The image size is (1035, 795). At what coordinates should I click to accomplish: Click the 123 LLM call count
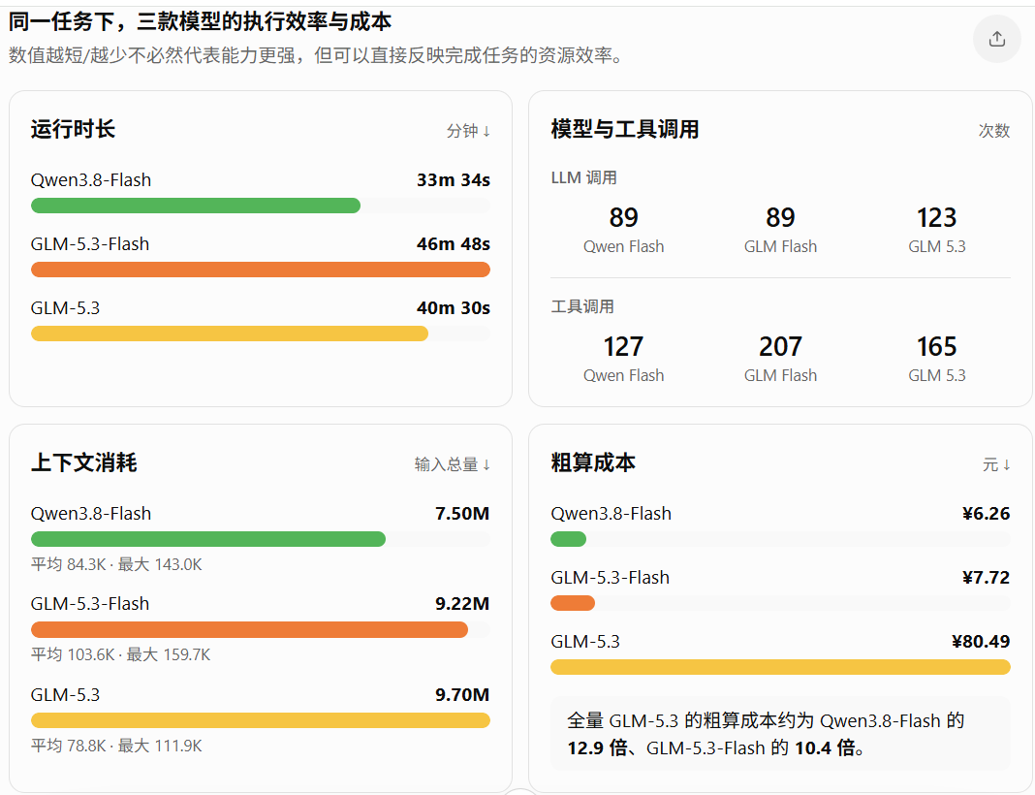coord(937,218)
